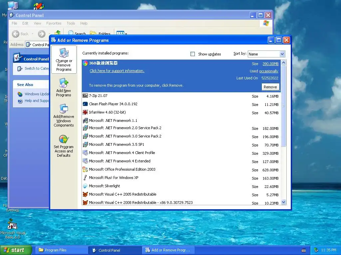Click the Back arrow in Control Panel window
Screen dimensions: 341x255
(x=16, y=34)
